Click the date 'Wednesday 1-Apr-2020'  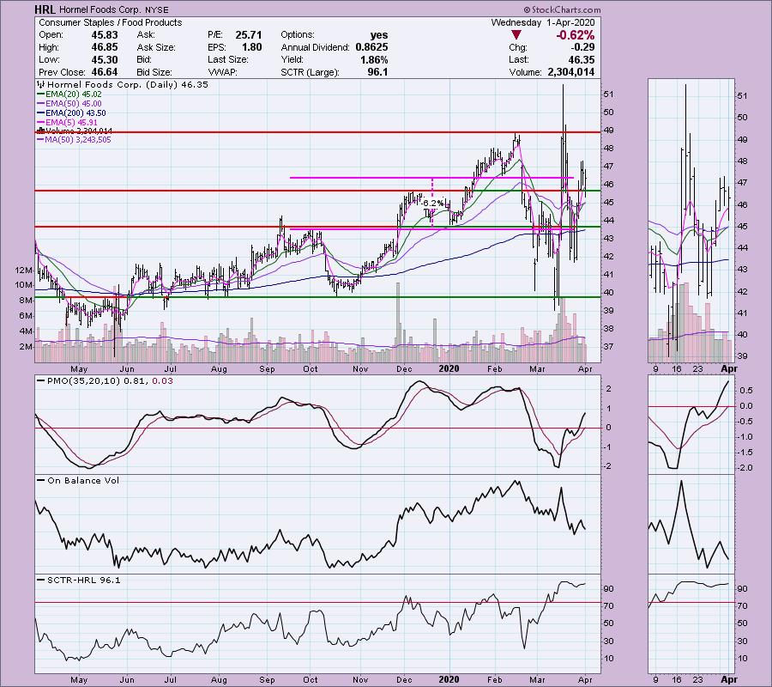coord(543,22)
